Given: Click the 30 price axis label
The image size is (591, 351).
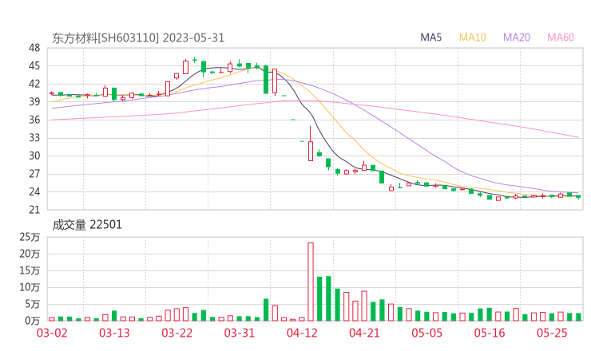Looking at the screenshot, I should (34, 156).
